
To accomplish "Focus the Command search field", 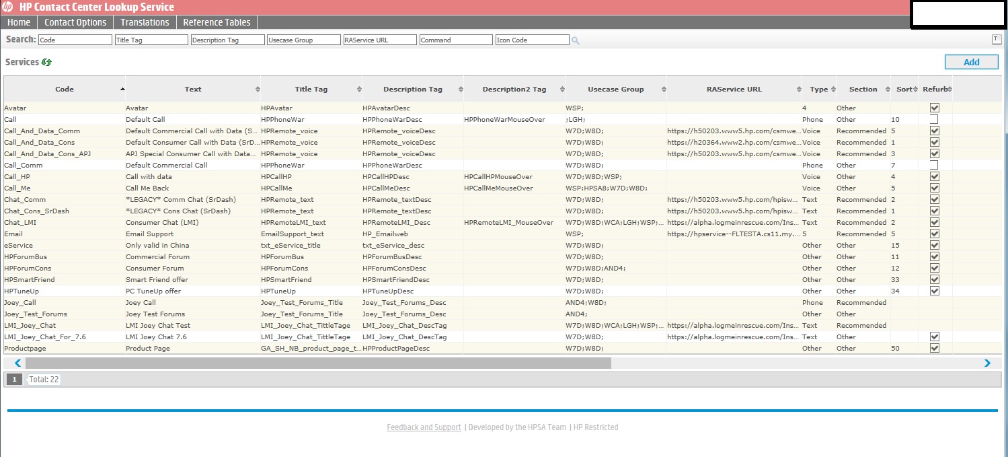I will tap(456, 40).
